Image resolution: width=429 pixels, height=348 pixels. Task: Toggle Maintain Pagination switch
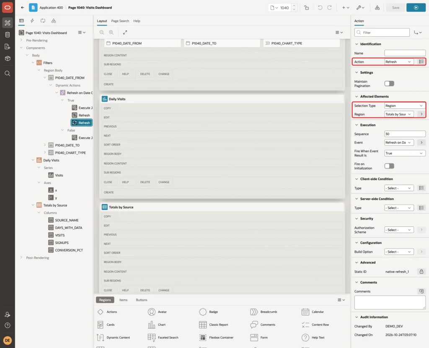coord(389,84)
